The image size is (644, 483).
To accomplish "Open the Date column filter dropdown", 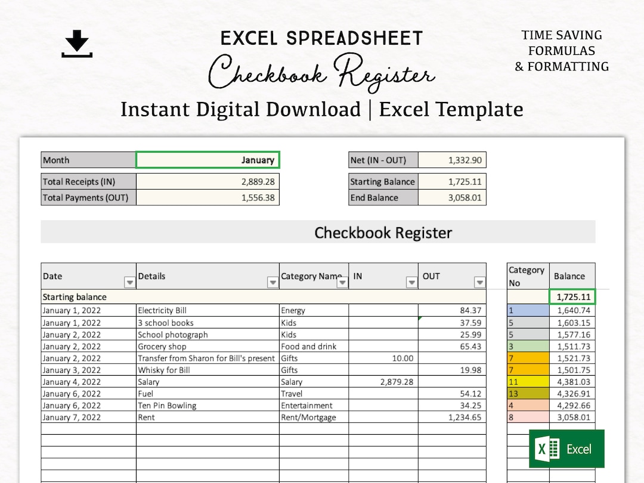I will (x=129, y=283).
